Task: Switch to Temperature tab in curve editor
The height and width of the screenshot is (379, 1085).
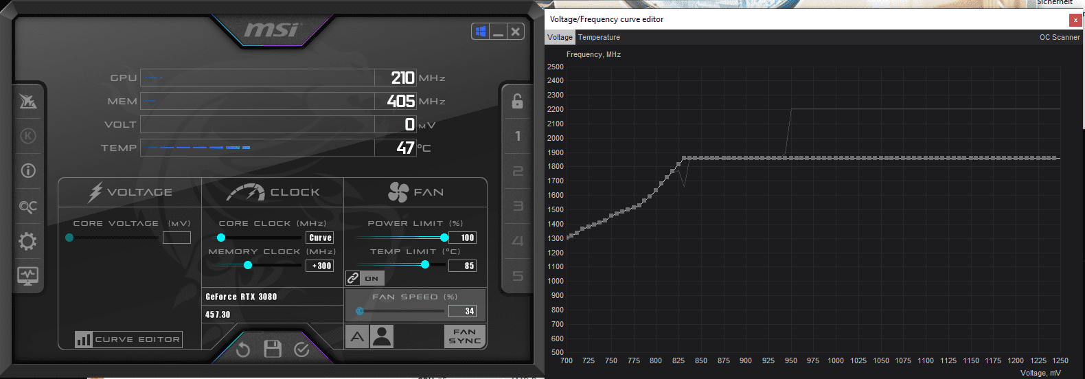Action: 599,37
